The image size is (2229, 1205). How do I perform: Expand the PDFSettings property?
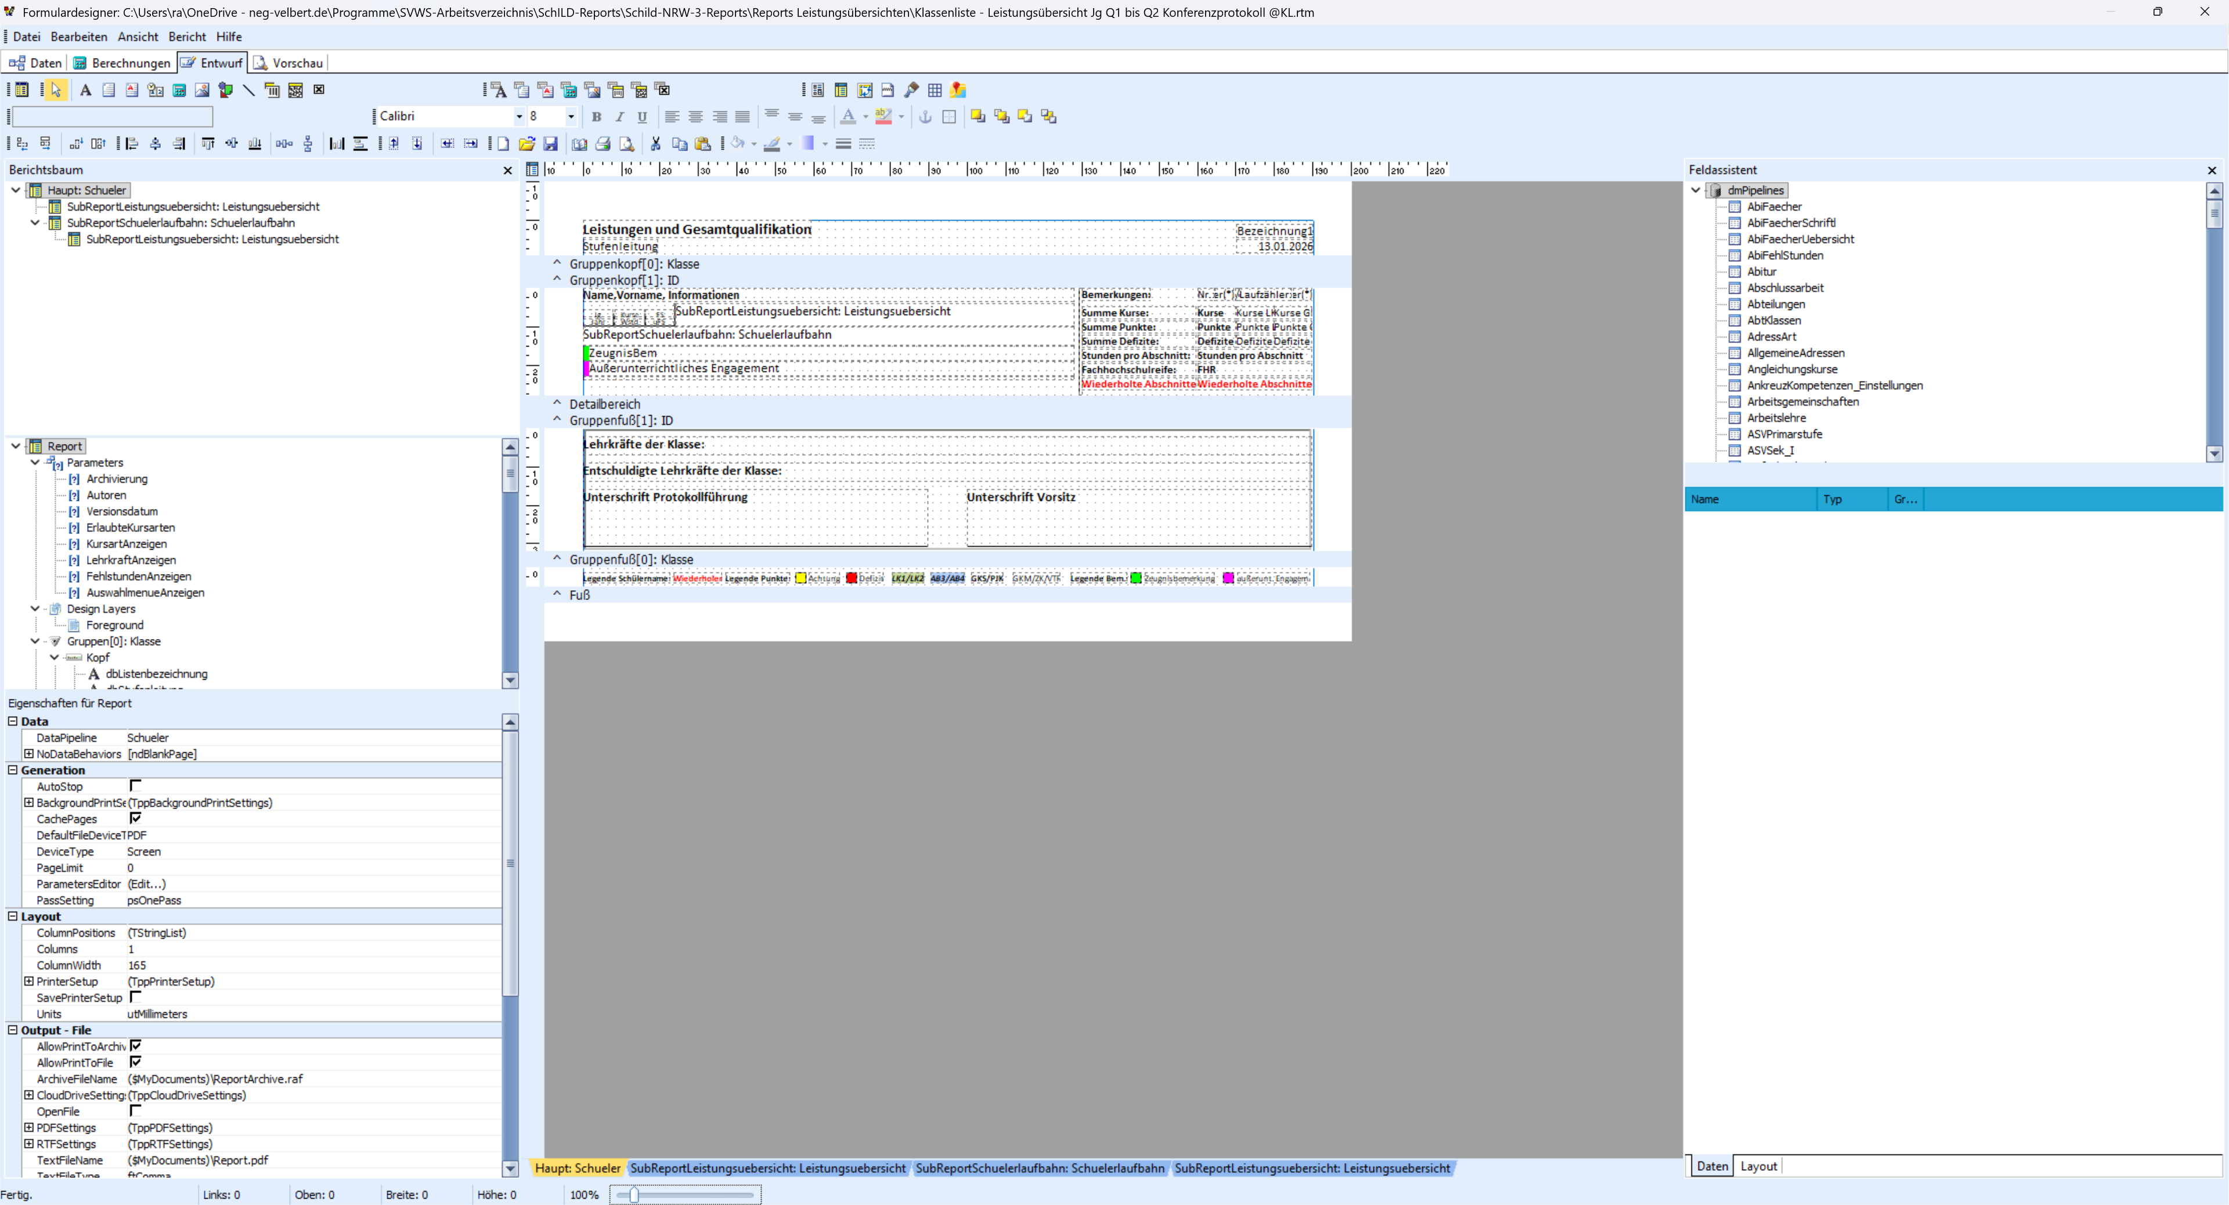pyautogui.click(x=28, y=1128)
